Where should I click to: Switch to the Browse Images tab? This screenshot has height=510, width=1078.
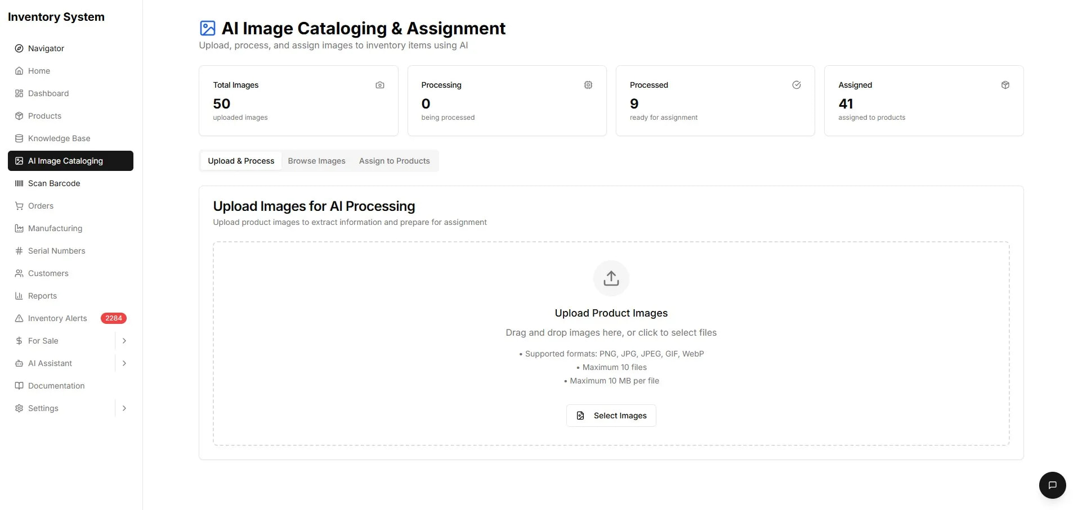(316, 161)
